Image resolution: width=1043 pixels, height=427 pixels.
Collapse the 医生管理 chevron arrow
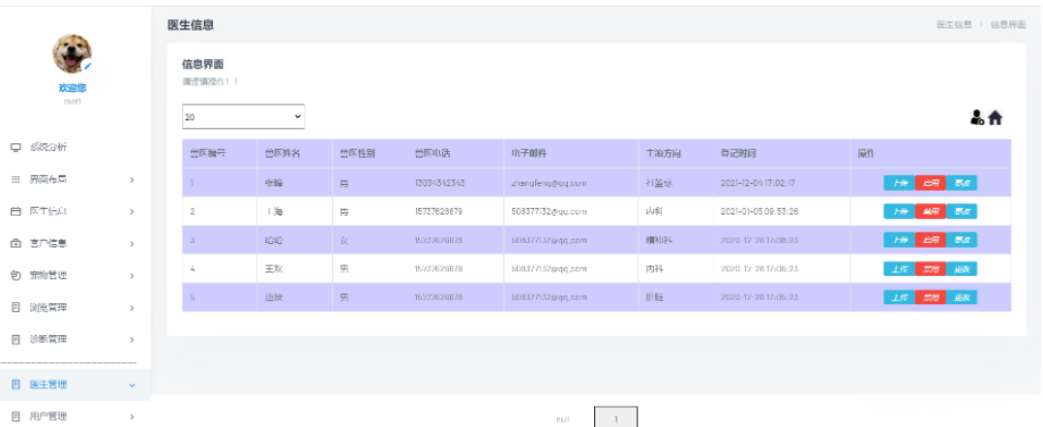132,385
